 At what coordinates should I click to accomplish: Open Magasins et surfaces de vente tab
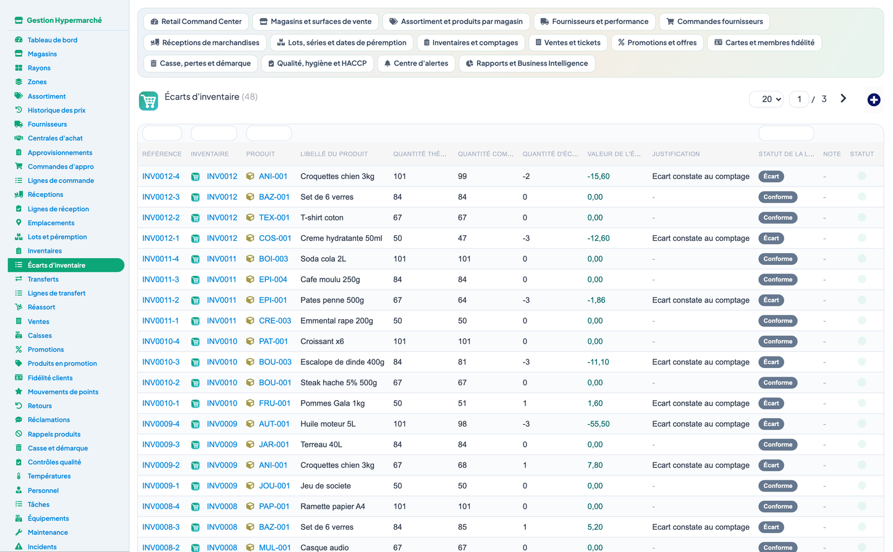(x=315, y=22)
